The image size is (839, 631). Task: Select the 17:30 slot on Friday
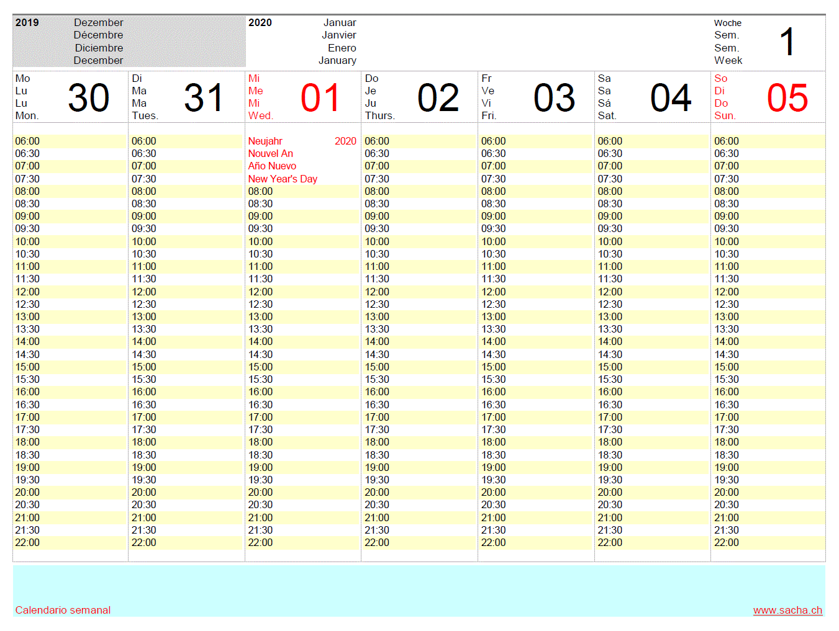coord(536,430)
